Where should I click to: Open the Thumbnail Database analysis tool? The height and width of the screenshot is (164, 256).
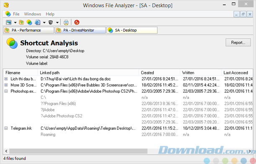pyautogui.click(x=9, y=22)
